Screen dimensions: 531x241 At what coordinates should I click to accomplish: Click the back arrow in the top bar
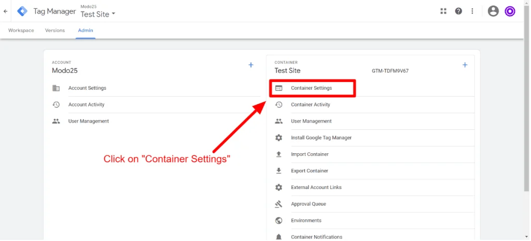5,11
